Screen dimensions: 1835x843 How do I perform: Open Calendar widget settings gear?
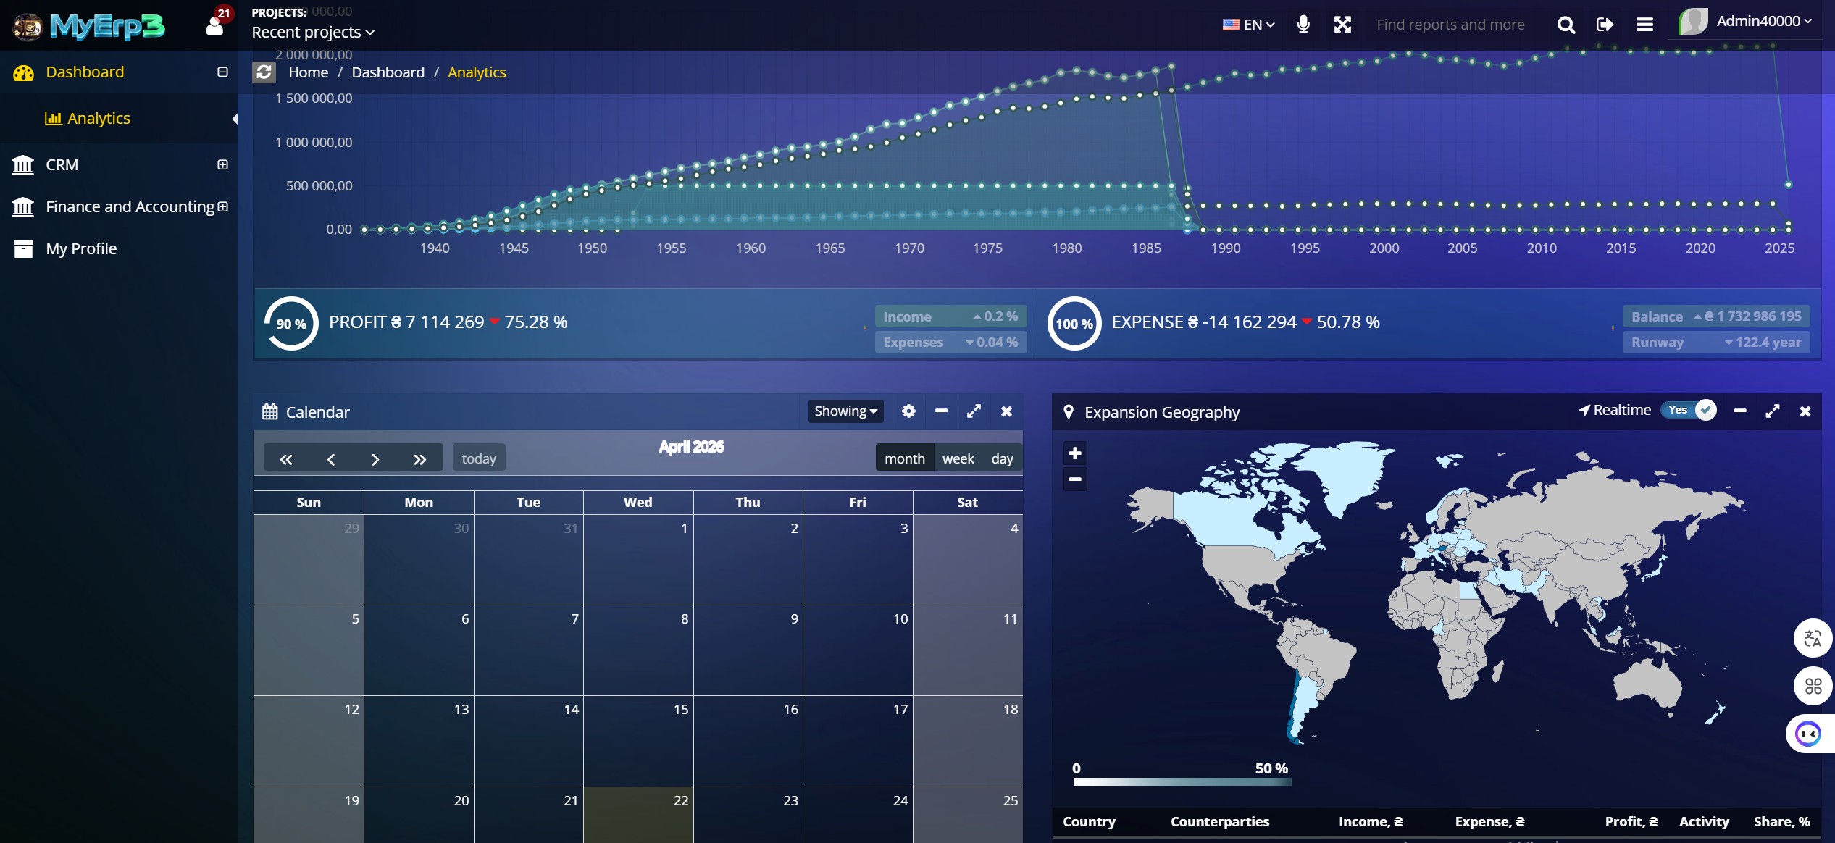point(908,411)
